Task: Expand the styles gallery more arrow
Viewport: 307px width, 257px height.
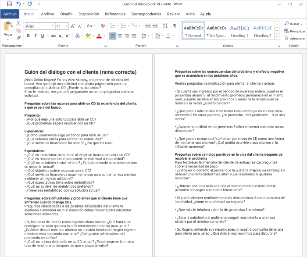Action: [277, 37]
